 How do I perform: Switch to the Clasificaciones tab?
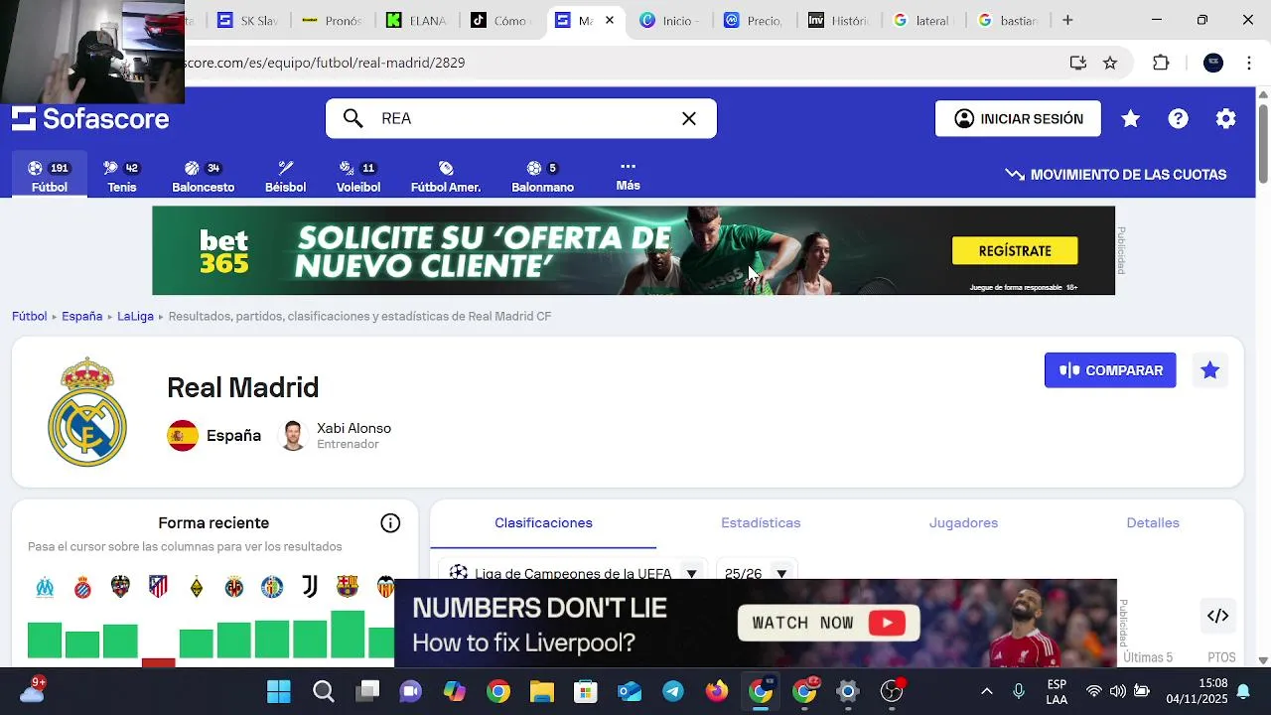coord(543,523)
